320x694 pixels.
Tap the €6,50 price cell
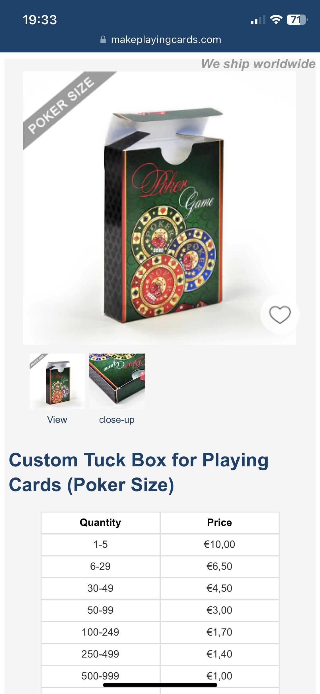[220, 566]
